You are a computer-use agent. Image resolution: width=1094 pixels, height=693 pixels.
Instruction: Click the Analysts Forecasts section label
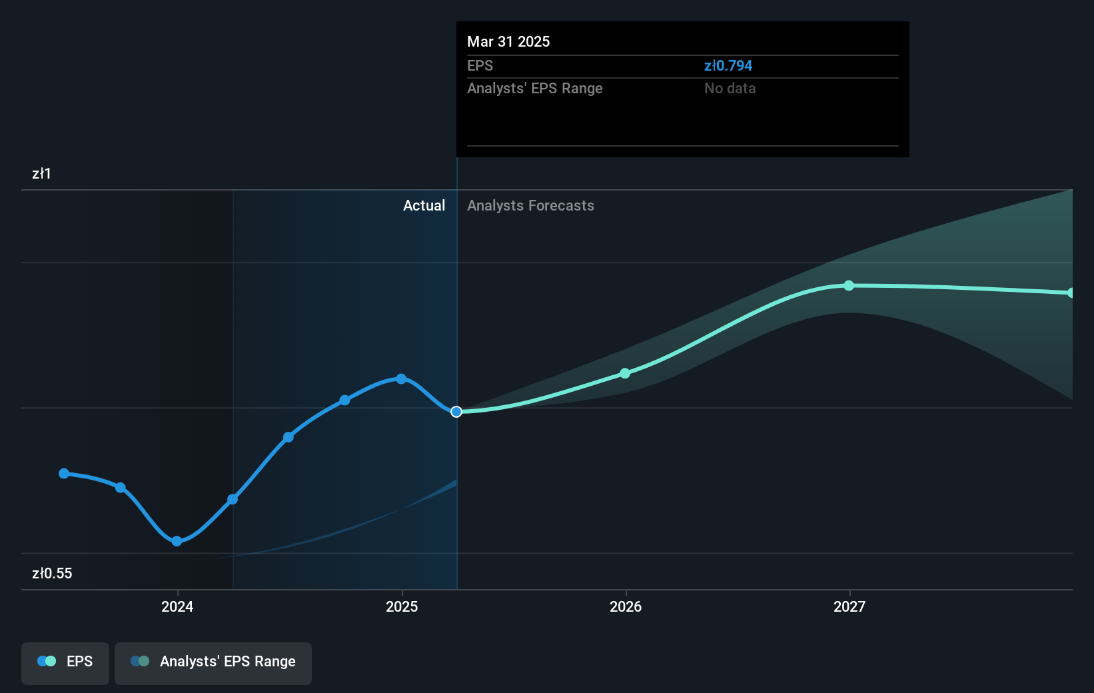[x=530, y=206]
